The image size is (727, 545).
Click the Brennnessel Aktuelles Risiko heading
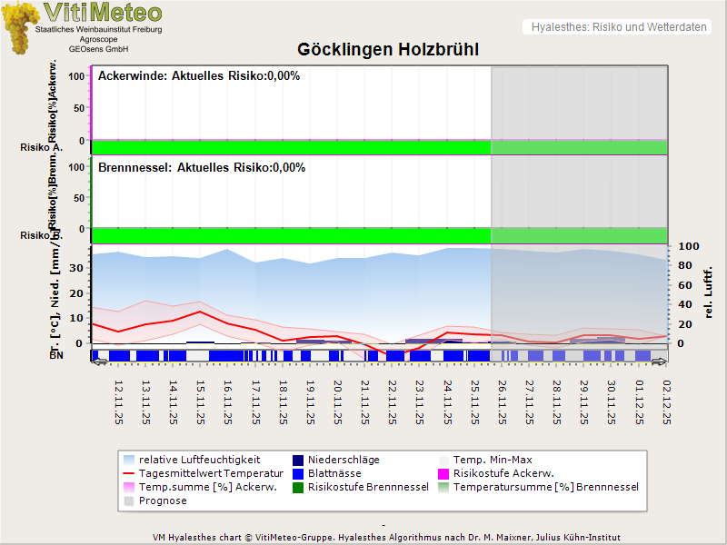(201, 168)
